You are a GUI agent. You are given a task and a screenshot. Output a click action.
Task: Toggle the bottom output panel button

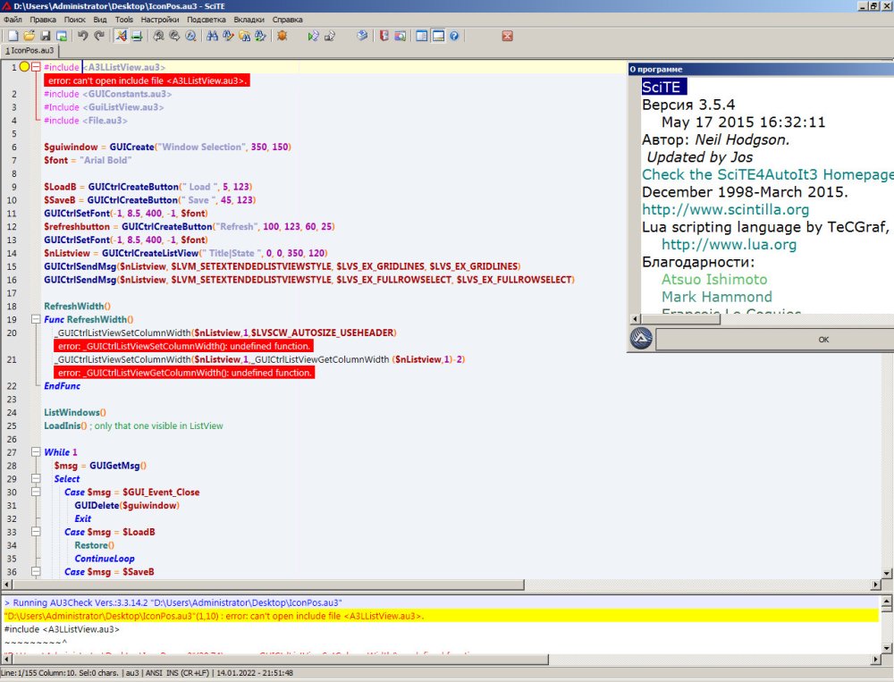click(438, 36)
